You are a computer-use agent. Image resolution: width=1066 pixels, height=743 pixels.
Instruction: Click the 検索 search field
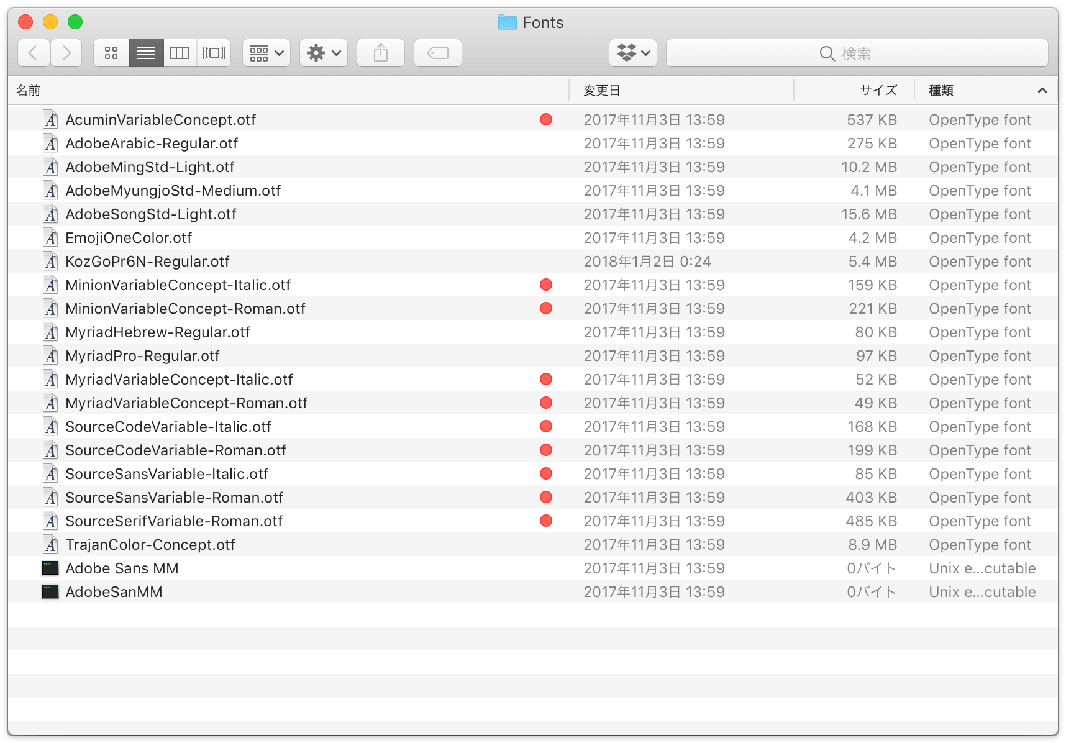[857, 53]
